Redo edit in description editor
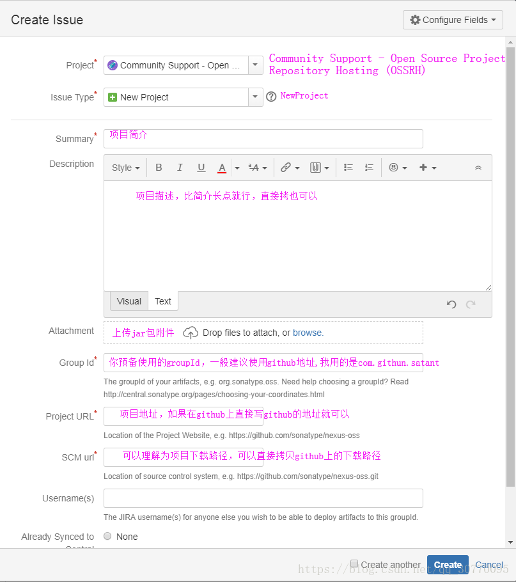 (x=471, y=304)
